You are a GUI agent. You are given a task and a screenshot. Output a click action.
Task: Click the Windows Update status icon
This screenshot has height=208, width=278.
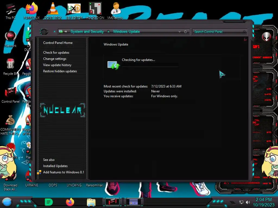(113, 65)
